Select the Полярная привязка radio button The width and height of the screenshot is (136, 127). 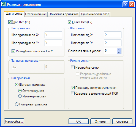click(17, 104)
